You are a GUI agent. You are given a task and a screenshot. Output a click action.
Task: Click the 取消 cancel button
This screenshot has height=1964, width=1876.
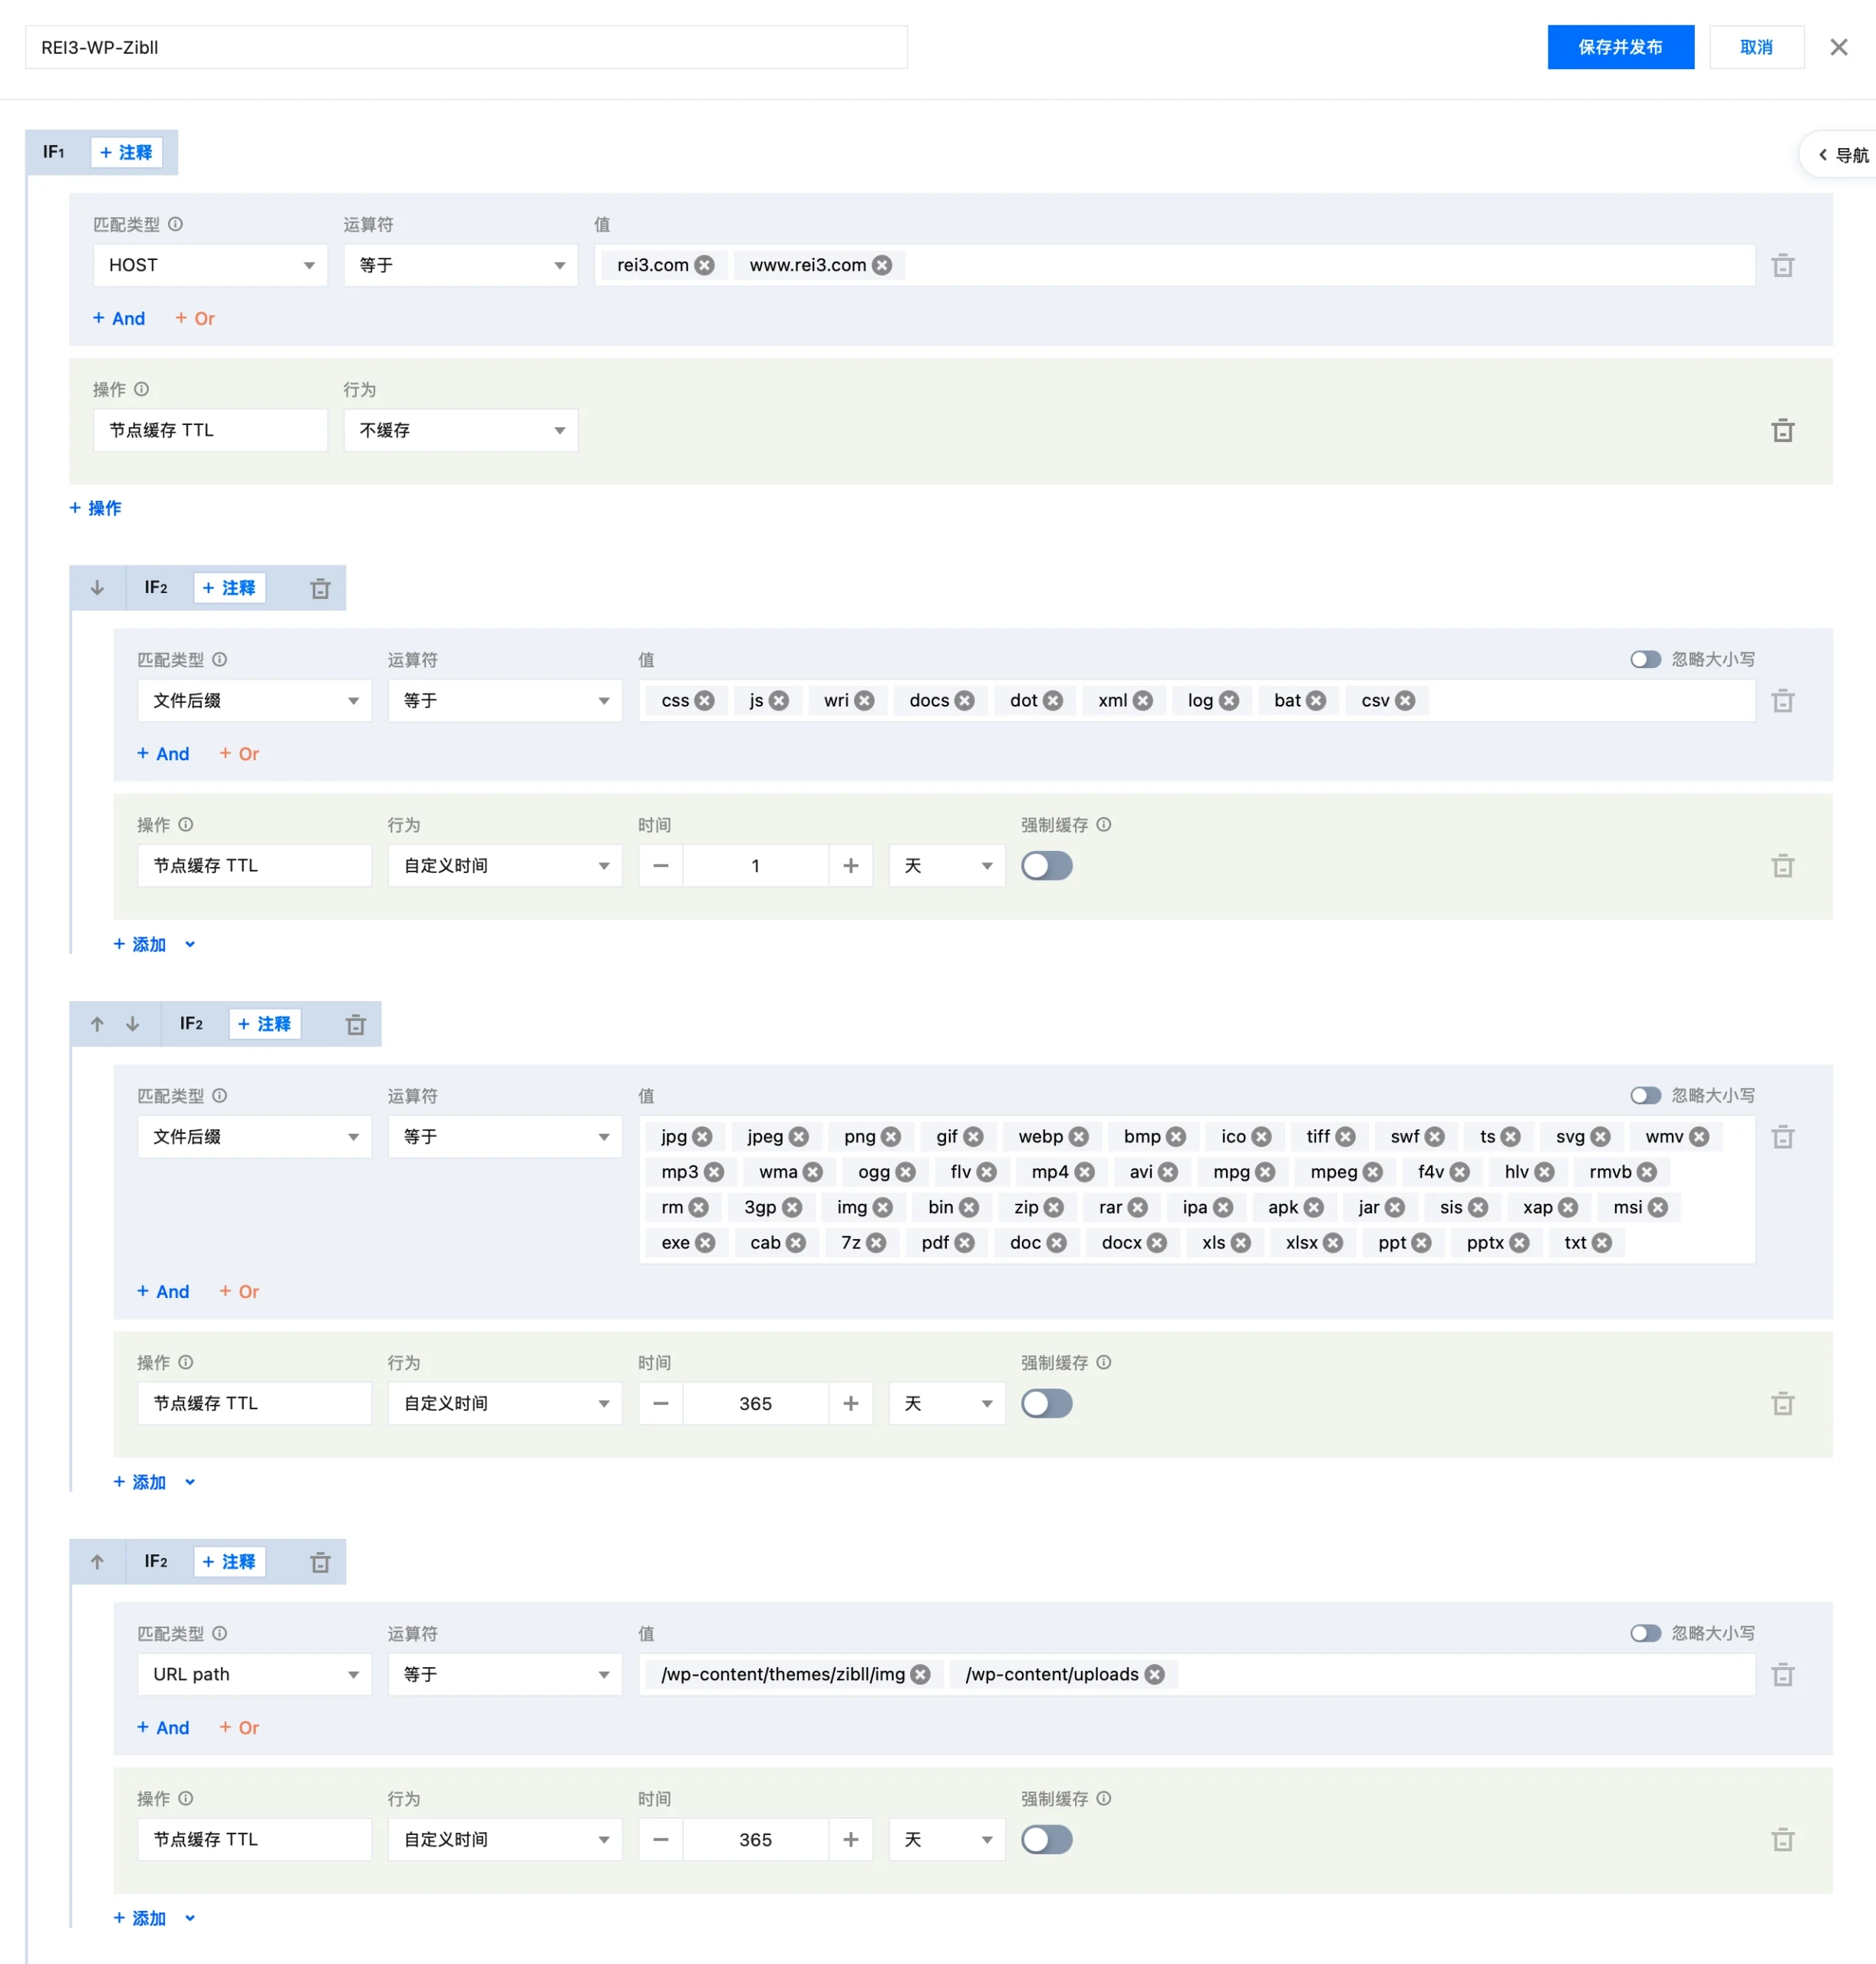coord(1756,47)
